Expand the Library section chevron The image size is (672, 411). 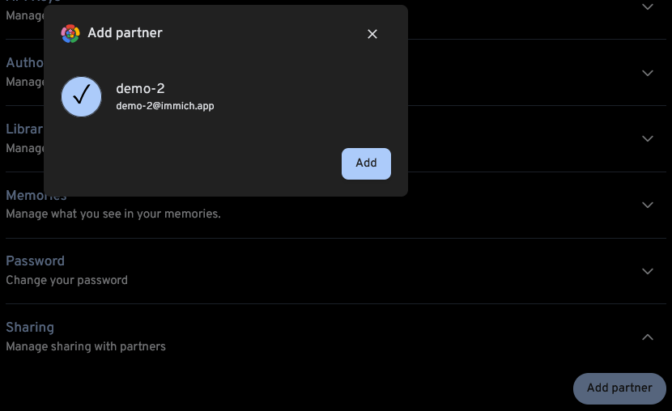coord(647,139)
